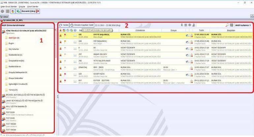254x137 pixels.
Task: Collapse the left panel with splitter arrow
Action: (x=57, y=96)
